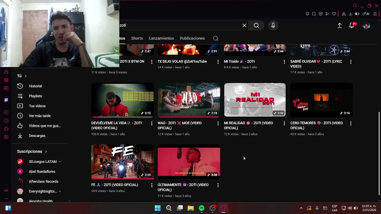Viewport: 381px width, 214px height.
Task: Open File Explorer from the Windows taskbar
Action: point(190,208)
